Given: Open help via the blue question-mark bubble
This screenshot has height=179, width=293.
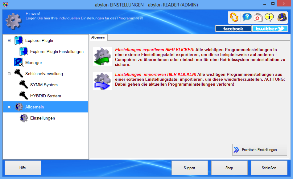Looking at the screenshot, I should (x=247, y=17).
